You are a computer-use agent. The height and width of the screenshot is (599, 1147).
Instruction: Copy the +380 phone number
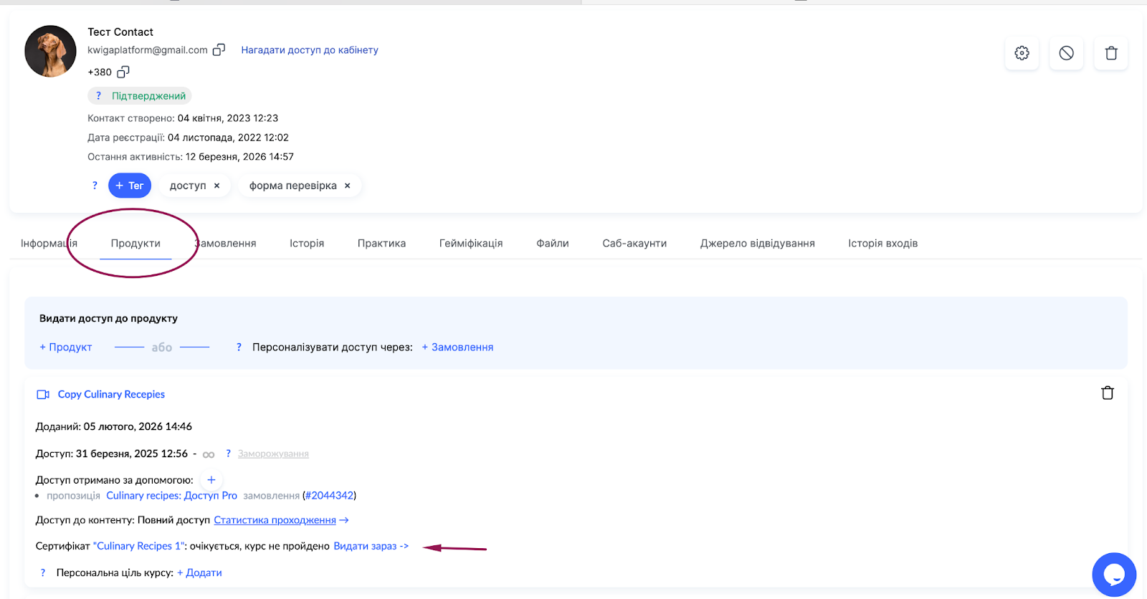point(123,72)
